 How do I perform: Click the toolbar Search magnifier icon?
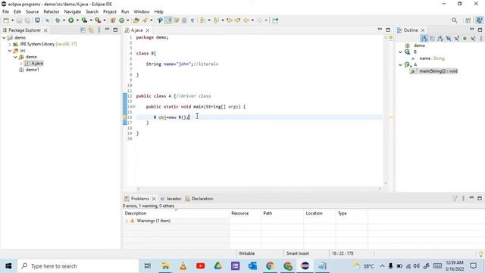click(455, 20)
